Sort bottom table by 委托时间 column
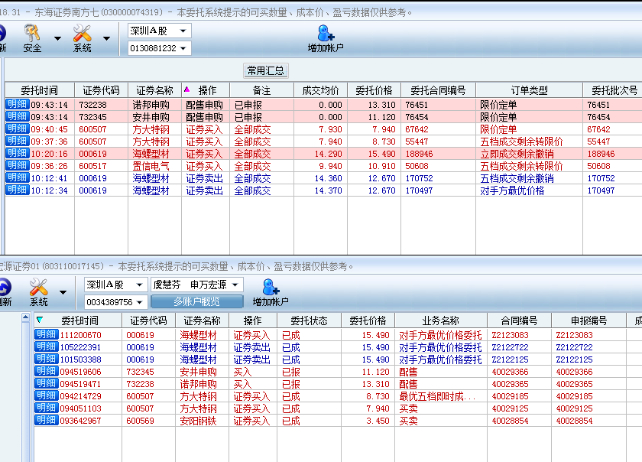This screenshot has width=642, height=462. tap(78, 320)
